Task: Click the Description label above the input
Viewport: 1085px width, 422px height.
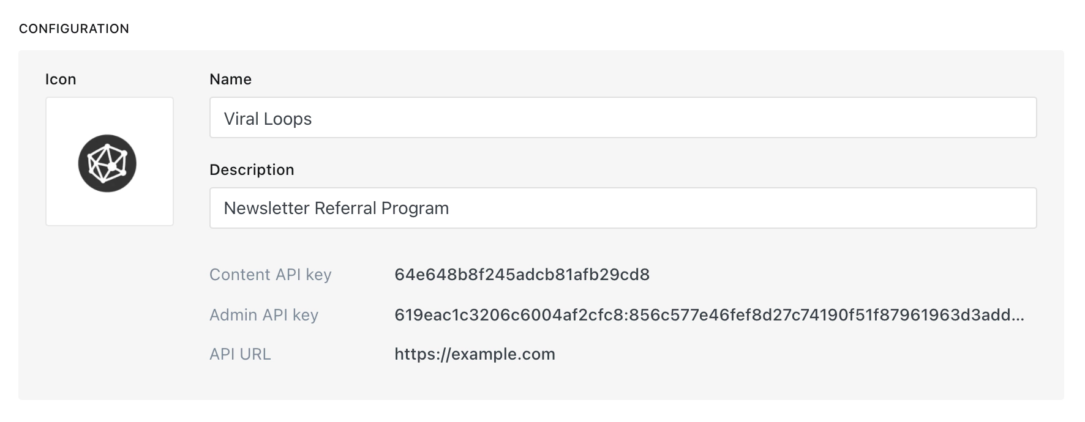Action: pyautogui.click(x=252, y=169)
